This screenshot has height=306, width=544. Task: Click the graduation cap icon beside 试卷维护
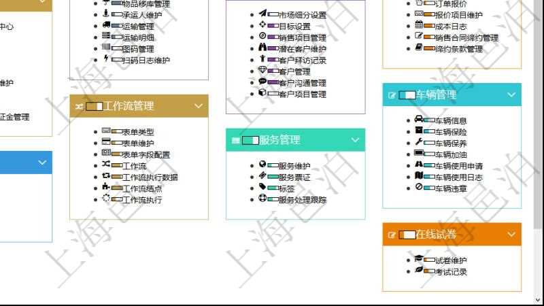tap(419, 258)
